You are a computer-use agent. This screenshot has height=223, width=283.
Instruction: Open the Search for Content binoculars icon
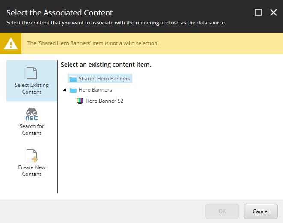pyautogui.click(x=32, y=114)
